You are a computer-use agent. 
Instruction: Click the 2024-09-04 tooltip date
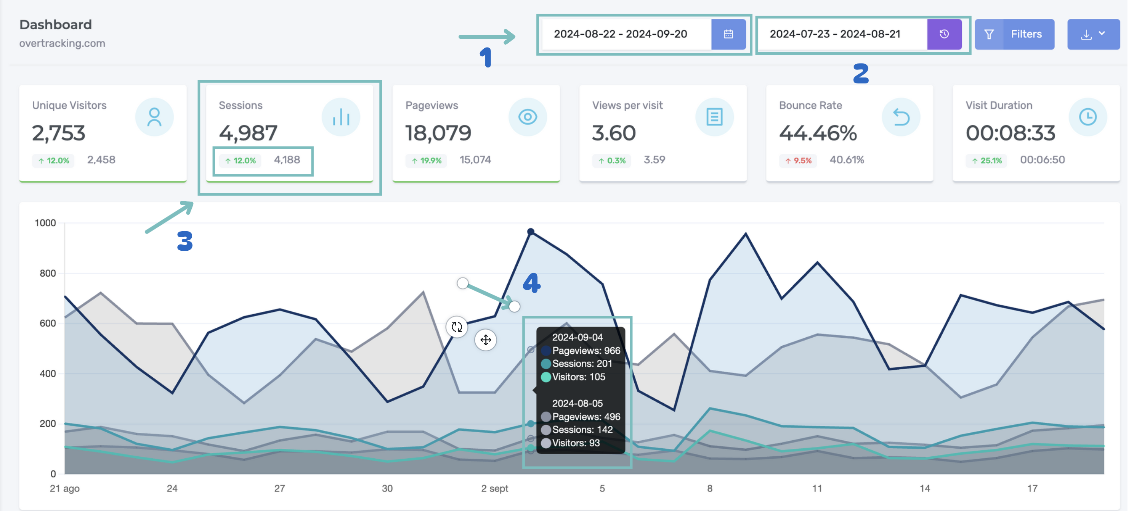(x=577, y=337)
